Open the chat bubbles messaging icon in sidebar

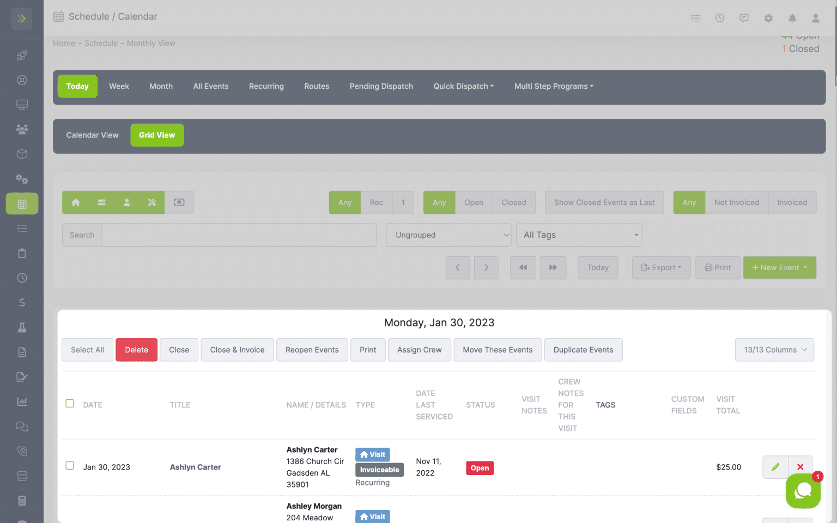22,427
